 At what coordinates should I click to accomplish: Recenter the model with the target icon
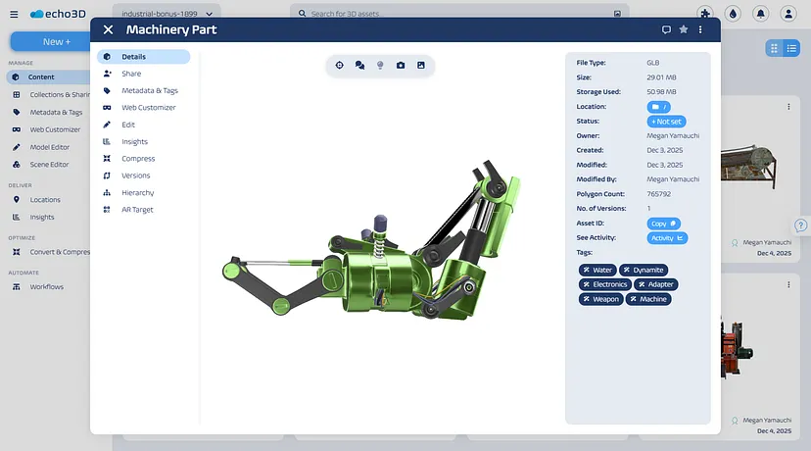[339, 66]
